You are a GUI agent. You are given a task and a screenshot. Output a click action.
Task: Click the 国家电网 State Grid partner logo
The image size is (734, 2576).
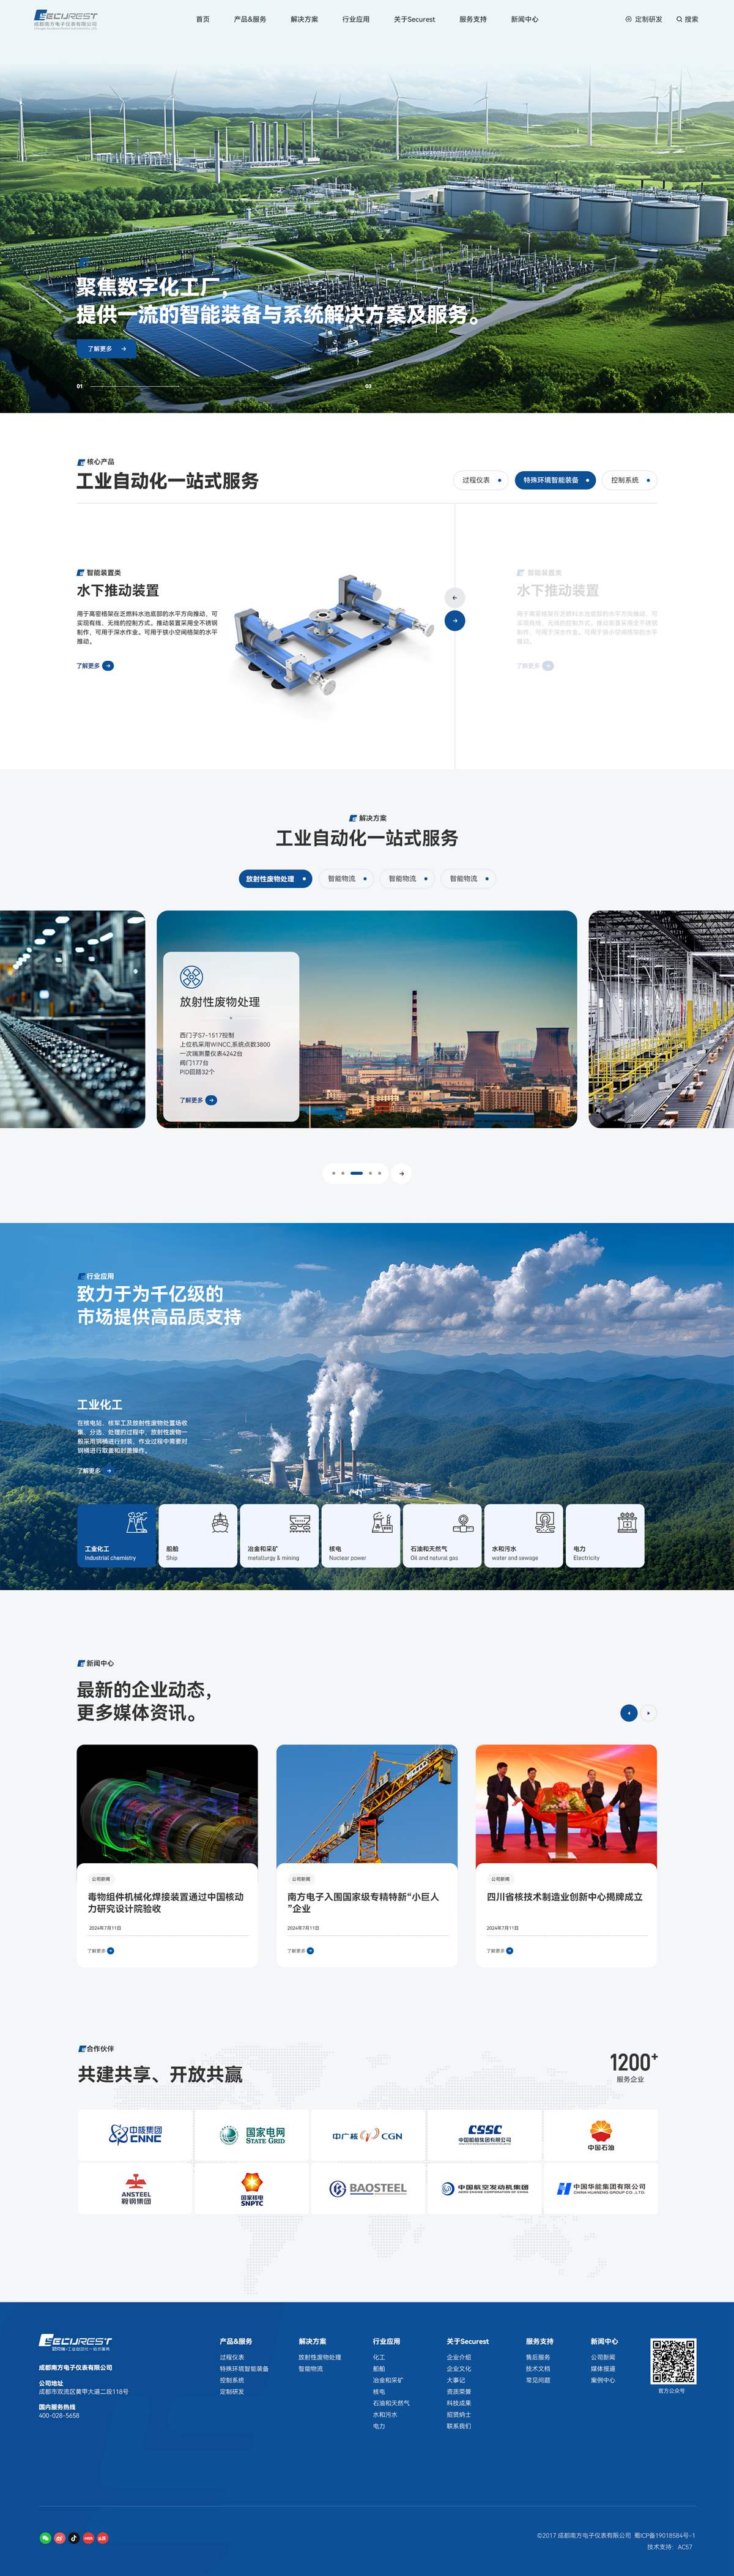click(x=252, y=2134)
